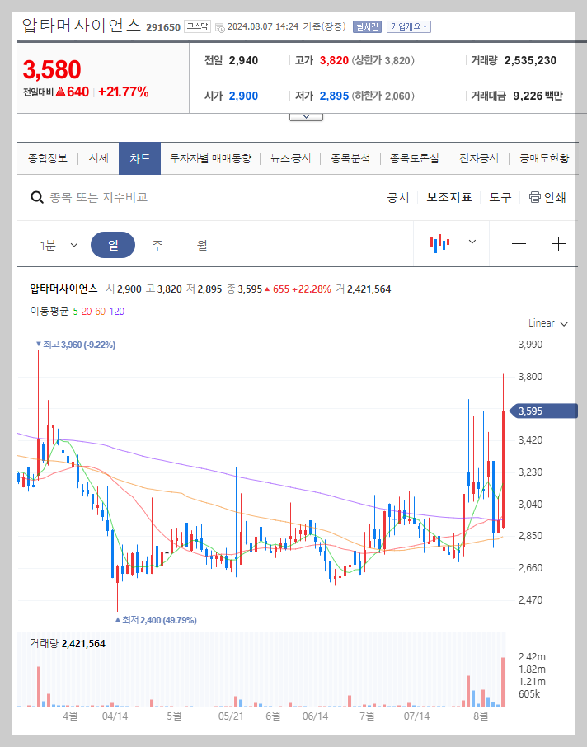The height and width of the screenshot is (747, 587).
Task: Click the 코스닥 market badge
Action: (197, 26)
